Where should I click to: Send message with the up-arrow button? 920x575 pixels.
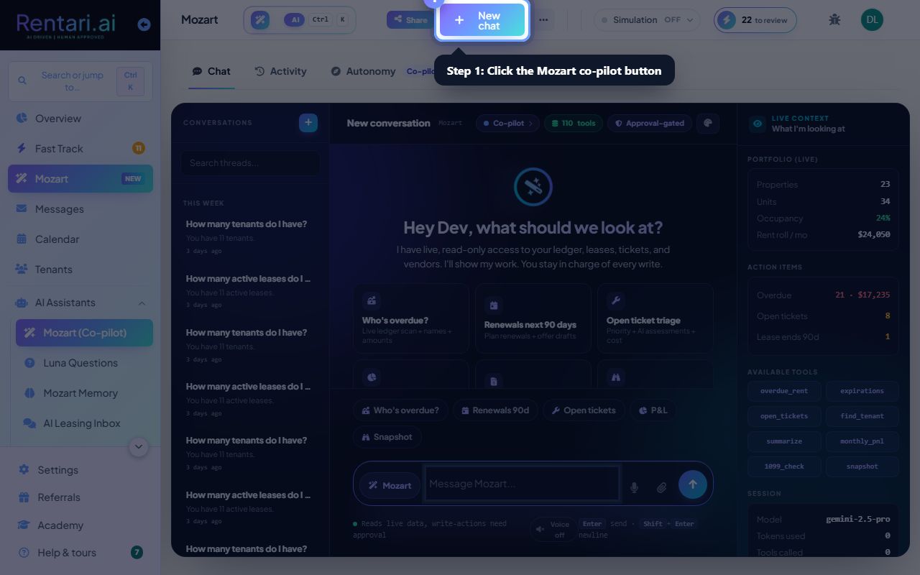693,484
